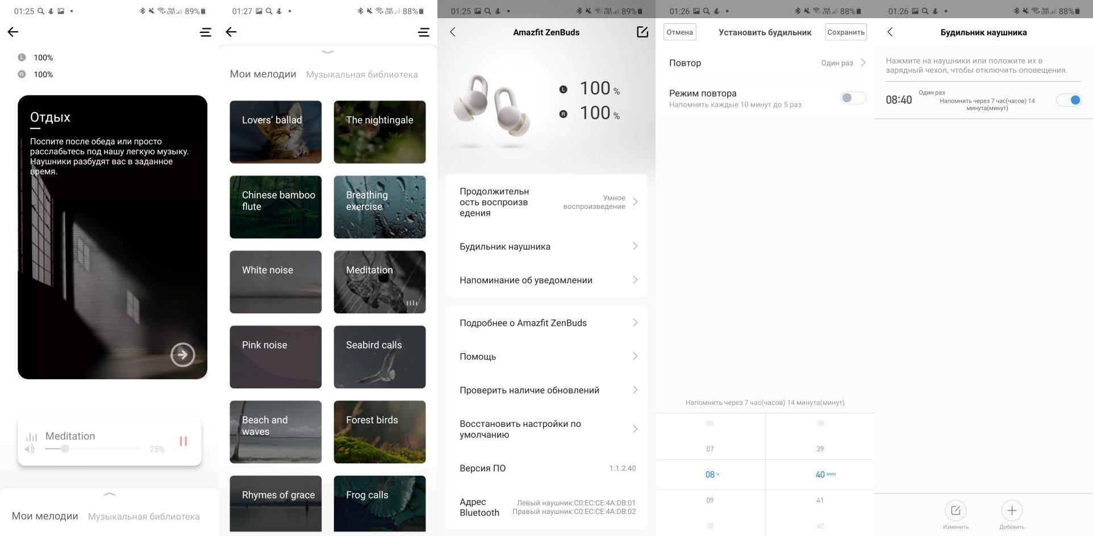This screenshot has width=1093, height=536.
Task: Click the Отмена button
Action: pos(679,32)
